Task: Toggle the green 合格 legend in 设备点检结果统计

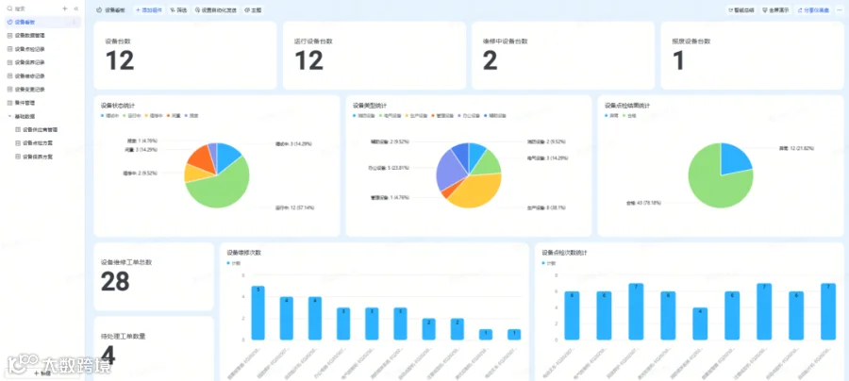Action: coord(628,116)
